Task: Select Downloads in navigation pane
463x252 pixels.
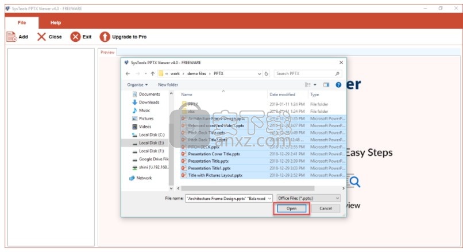Action: 149,102
